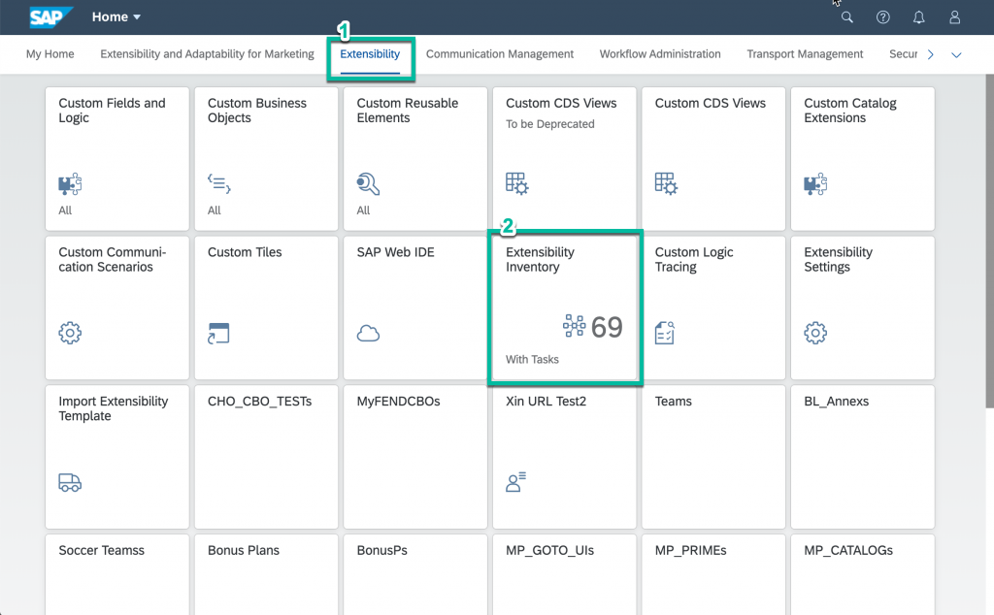This screenshot has width=994, height=615.
Task: Click the Custom Reusable Elements magnifier icon
Action: 368,184
